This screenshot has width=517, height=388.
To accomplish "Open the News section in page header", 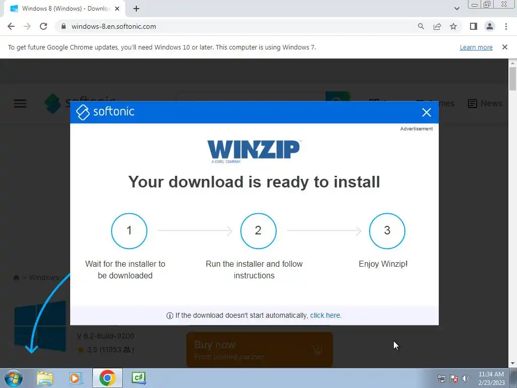I will (x=485, y=104).
